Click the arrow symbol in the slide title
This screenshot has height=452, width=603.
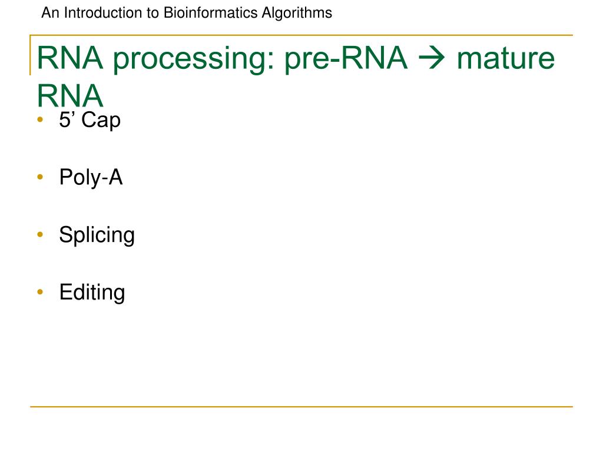pos(432,58)
